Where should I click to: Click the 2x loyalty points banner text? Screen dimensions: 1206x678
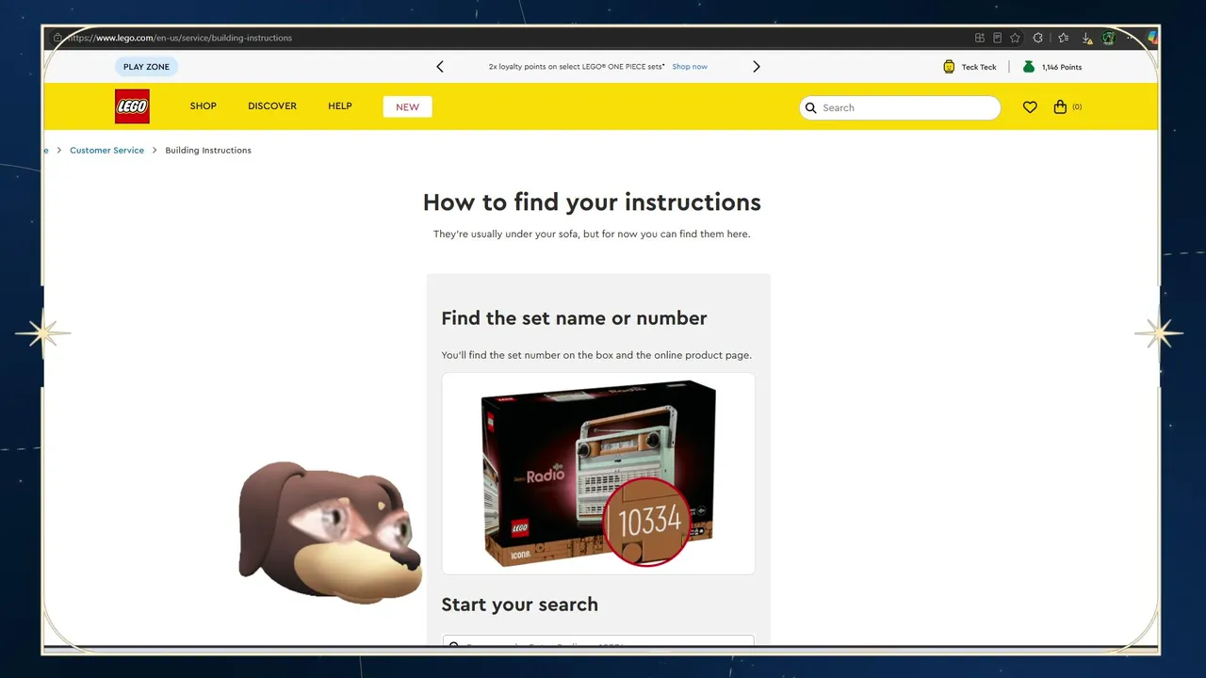(x=577, y=67)
